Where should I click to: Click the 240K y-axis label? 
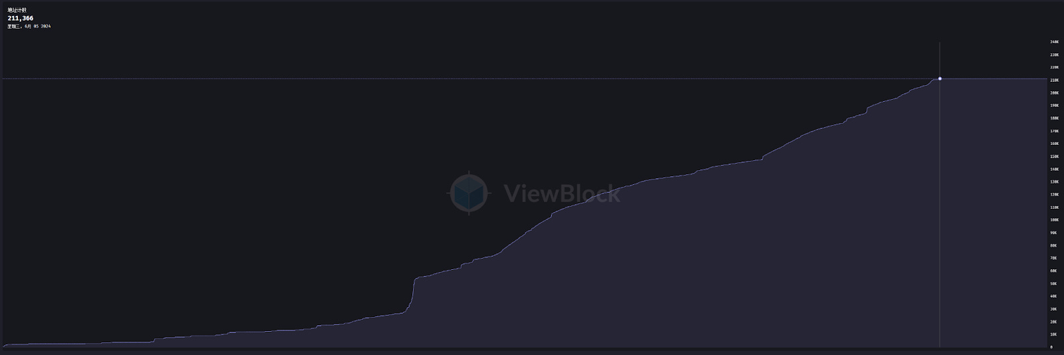click(x=1054, y=42)
